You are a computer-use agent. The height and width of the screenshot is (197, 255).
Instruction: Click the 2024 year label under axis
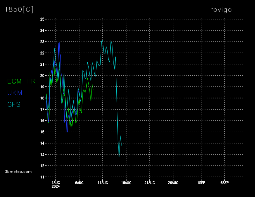pyautogui.click(x=56, y=186)
